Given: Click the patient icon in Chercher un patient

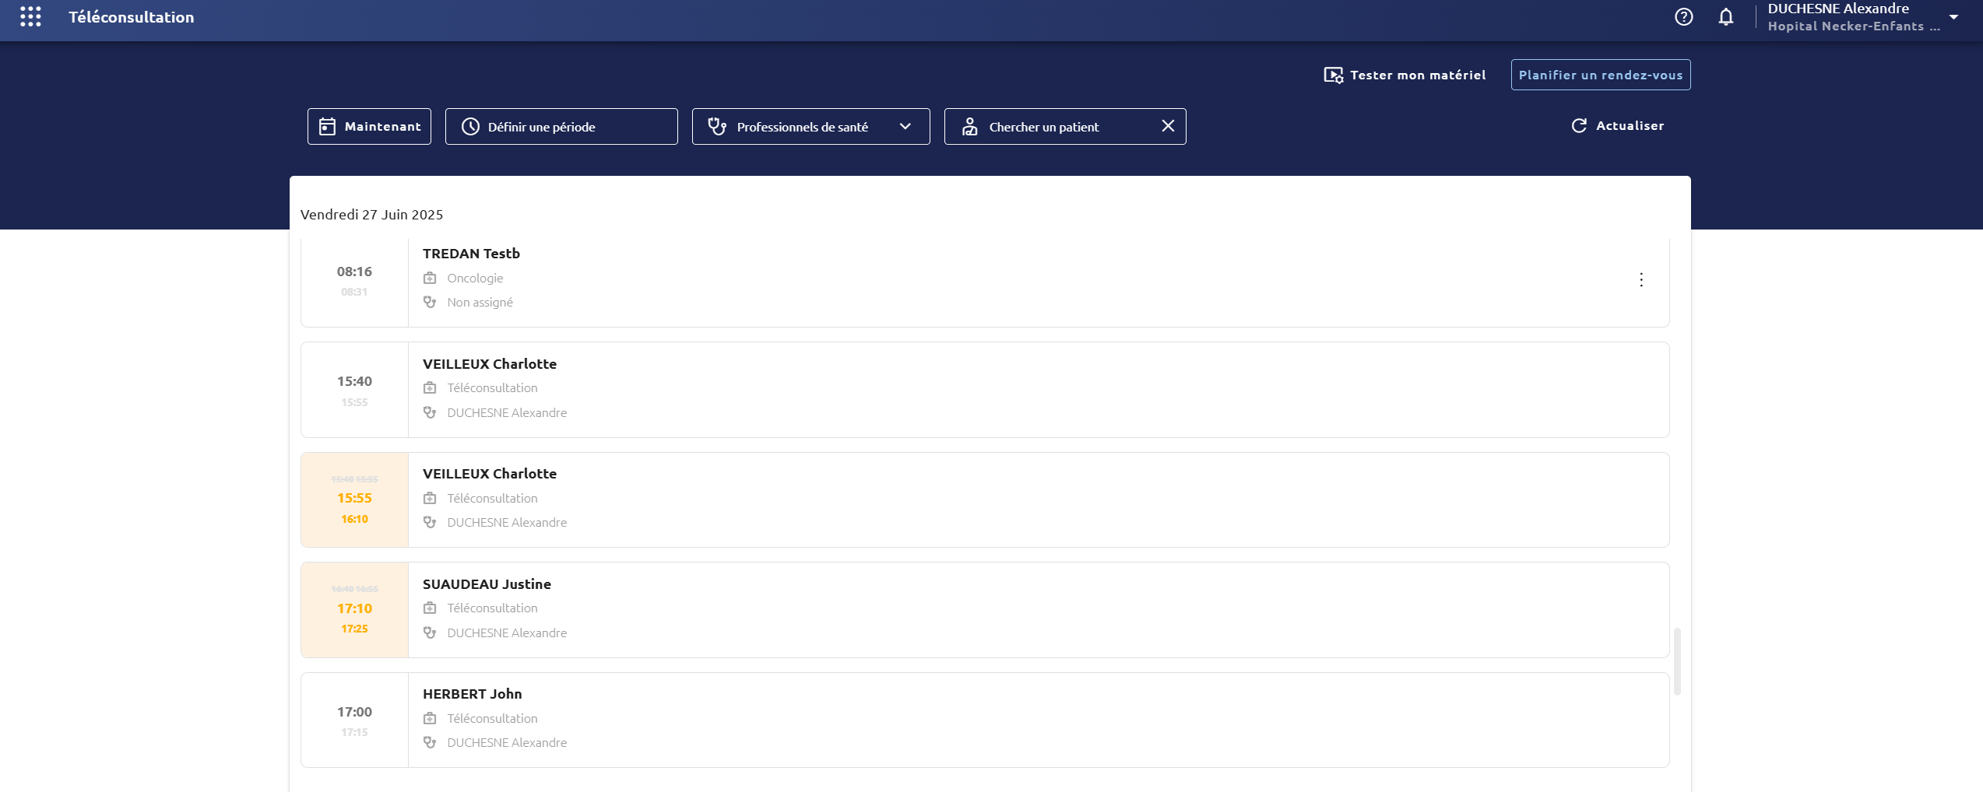Looking at the screenshot, I should (969, 126).
